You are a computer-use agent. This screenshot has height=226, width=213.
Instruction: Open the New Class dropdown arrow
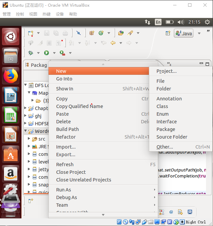coord(109,33)
